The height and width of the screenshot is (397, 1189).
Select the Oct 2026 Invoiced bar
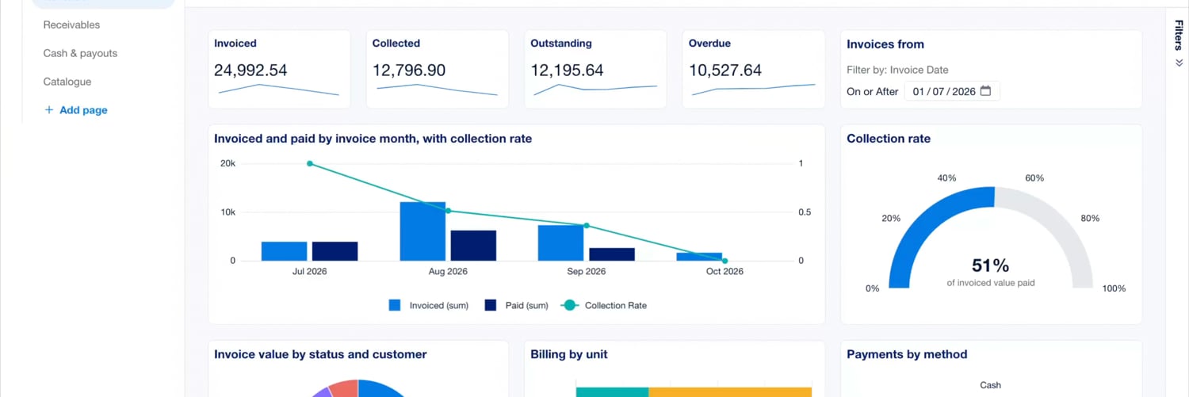699,257
